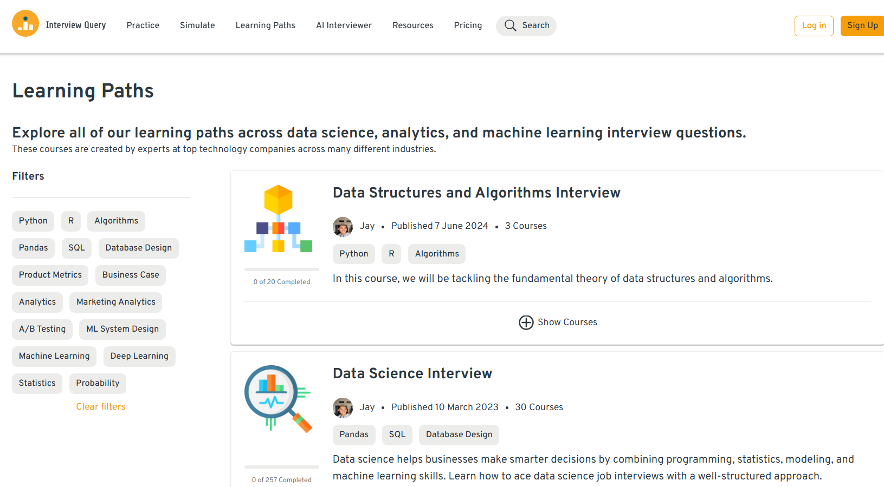Click the 0 of 20 Completed progress bar
This screenshot has height=487, width=884.
281,269
